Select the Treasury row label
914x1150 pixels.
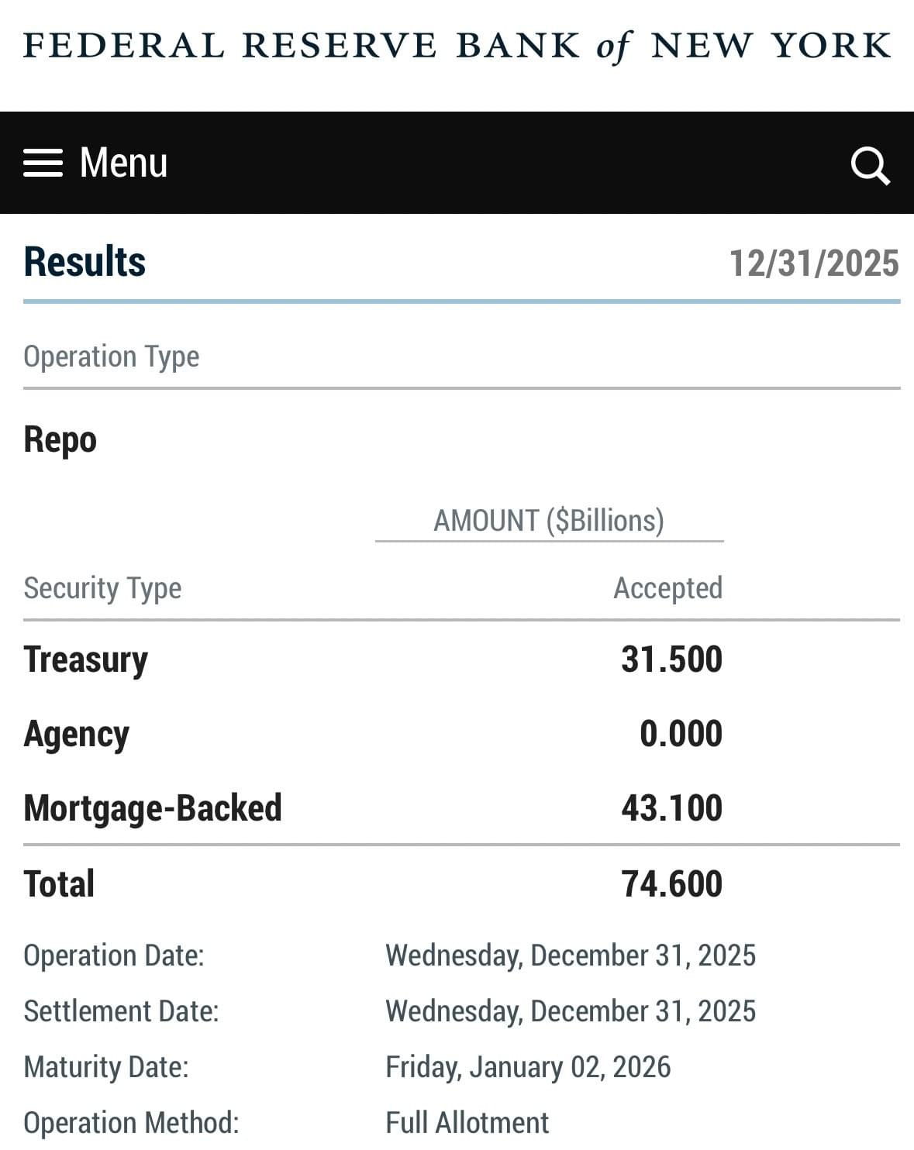85,660
